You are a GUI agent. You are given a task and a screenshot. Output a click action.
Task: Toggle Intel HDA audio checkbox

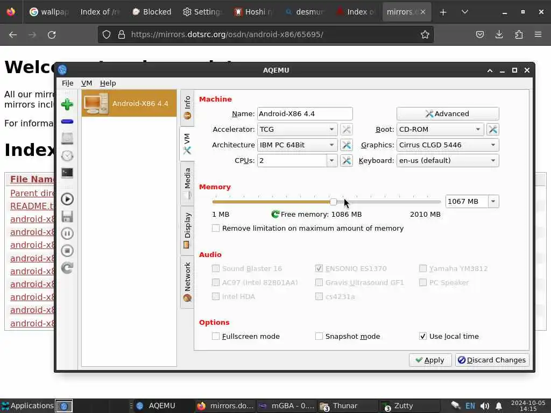click(x=216, y=296)
